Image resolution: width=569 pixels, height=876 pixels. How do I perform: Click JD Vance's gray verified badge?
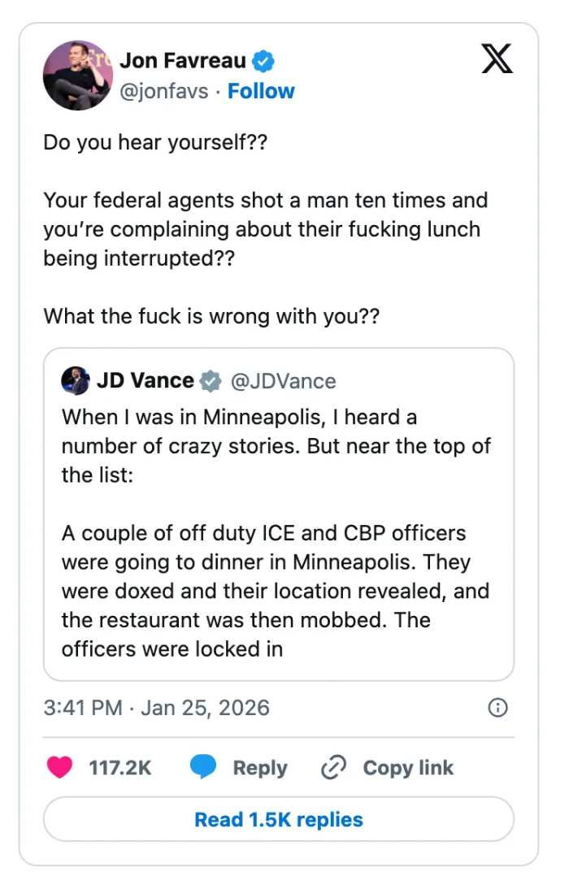click(211, 379)
